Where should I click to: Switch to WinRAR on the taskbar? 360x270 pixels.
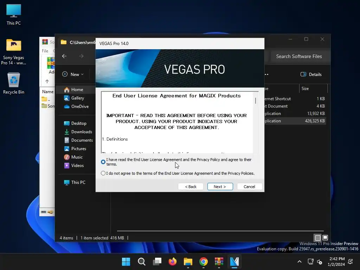[219, 262]
